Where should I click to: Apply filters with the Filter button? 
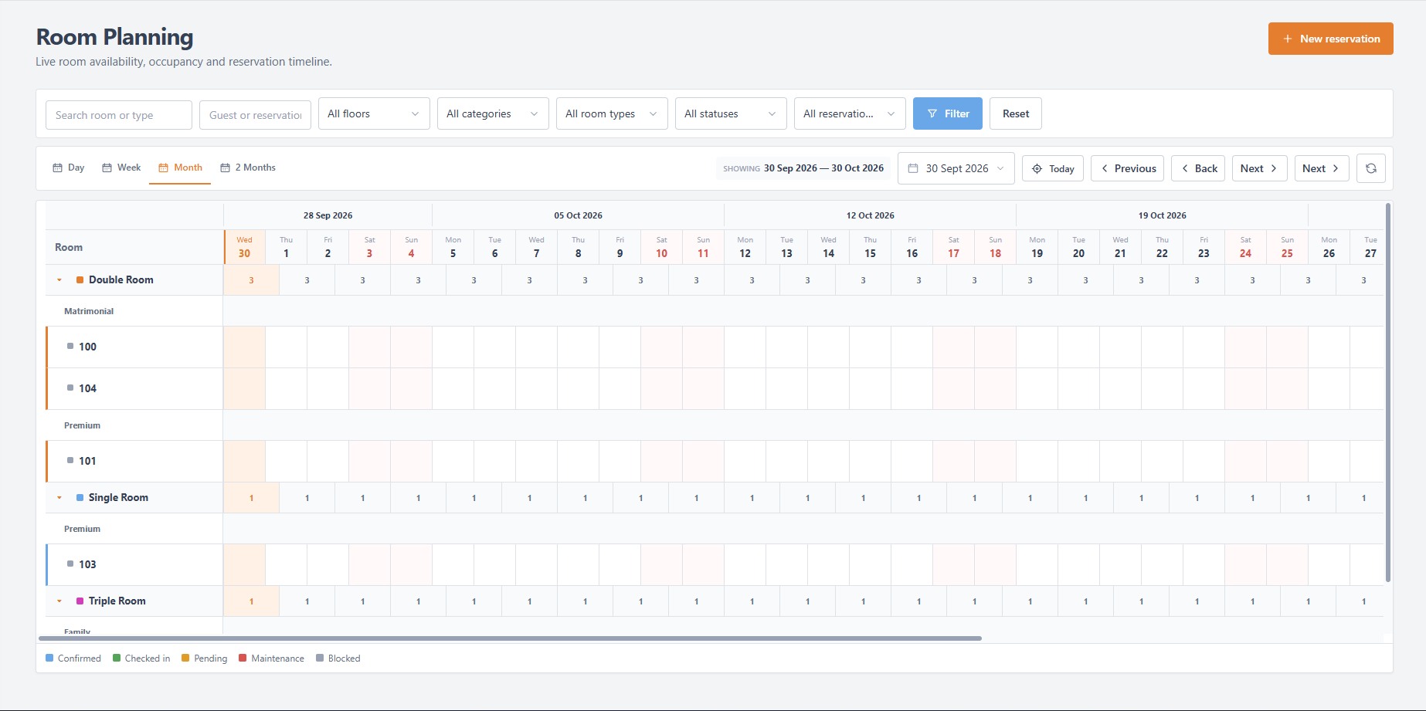pos(948,113)
